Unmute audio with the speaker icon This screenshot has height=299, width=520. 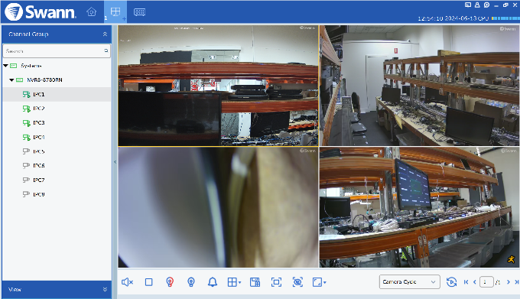127,282
